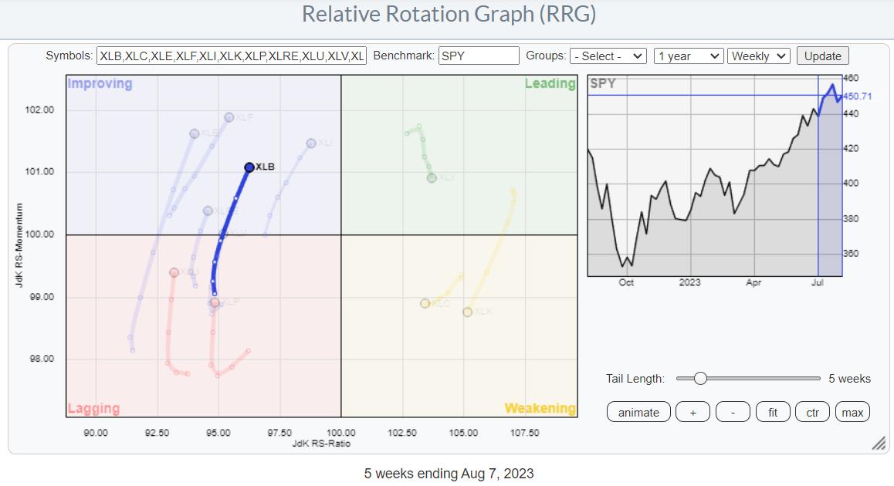Open the Weekly interval dropdown
894x486 pixels.
(758, 56)
